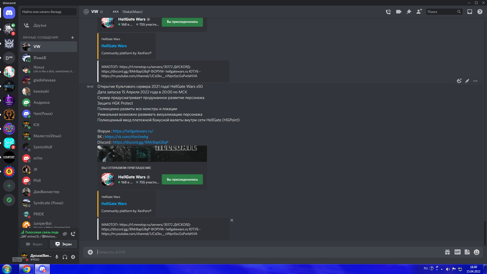Open Discord help

coord(480,12)
